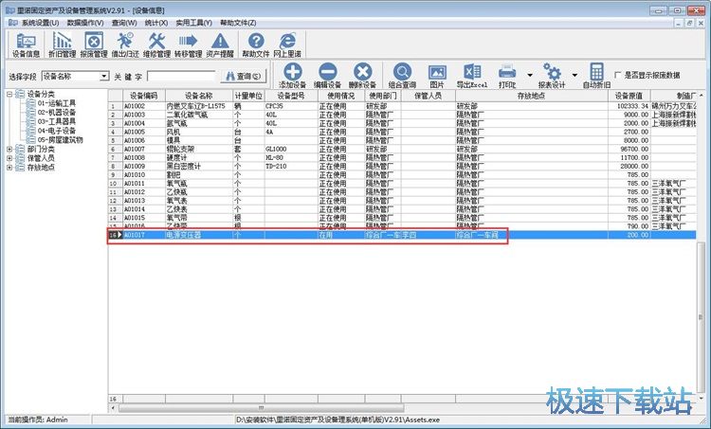
Task: Export the list with 导出Excel icon
Action: coord(471,76)
